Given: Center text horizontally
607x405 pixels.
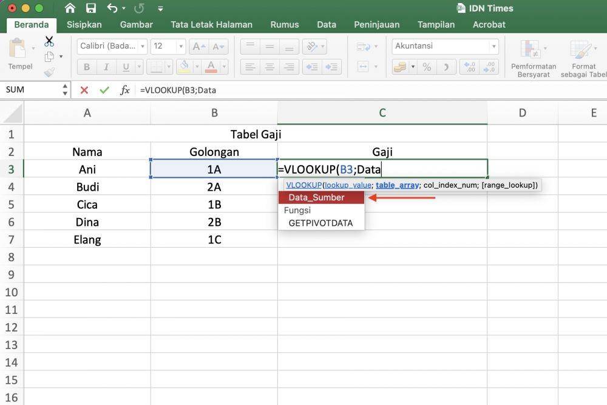Looking at the screenshot, I should coord(270,67).
